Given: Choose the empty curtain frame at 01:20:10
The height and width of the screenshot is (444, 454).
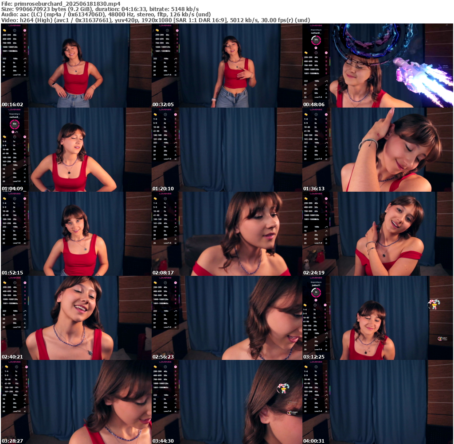Looking at the screenshot, I should click(x=227, y=150).
